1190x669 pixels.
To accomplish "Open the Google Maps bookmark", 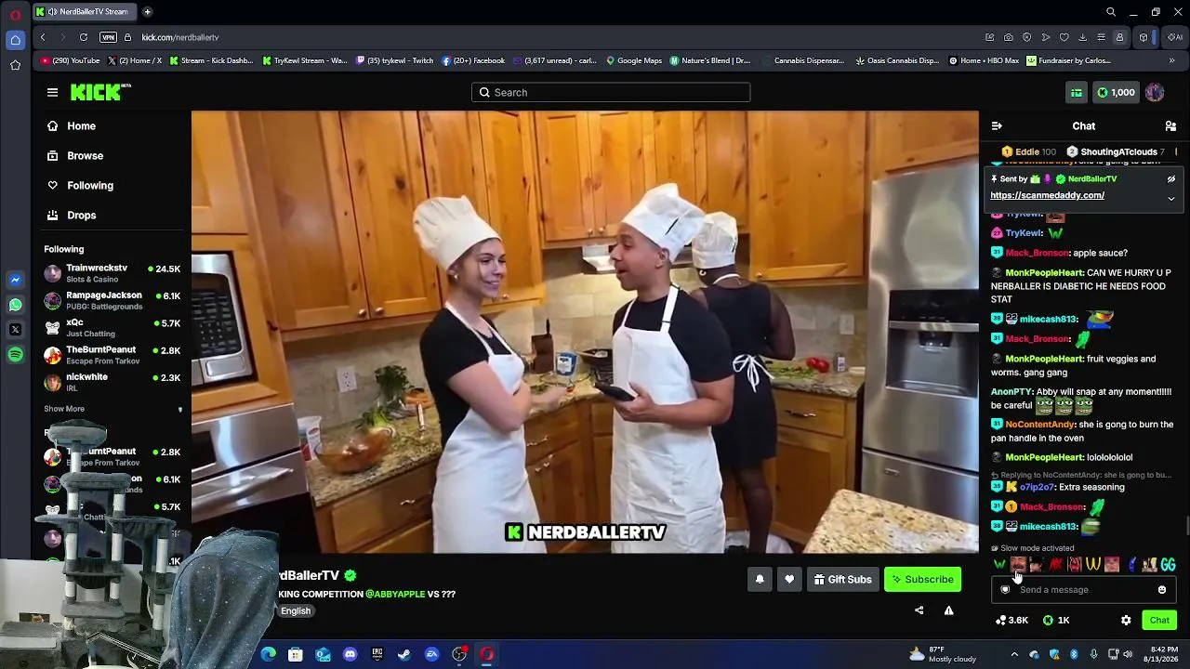I will coord(634,60).
